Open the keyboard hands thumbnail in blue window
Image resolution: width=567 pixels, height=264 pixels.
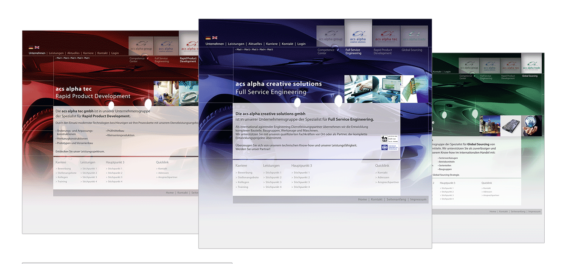[358, 89]
